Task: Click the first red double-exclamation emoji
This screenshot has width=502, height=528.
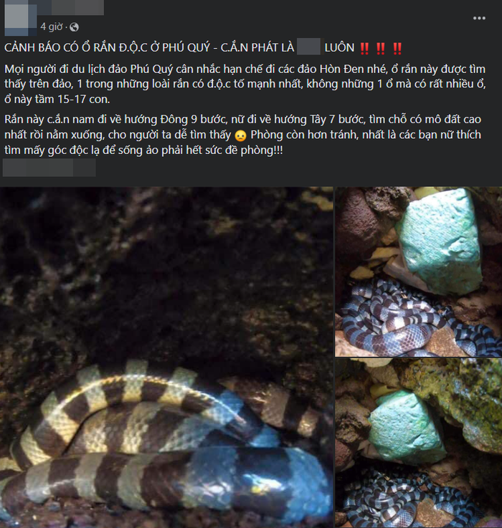Action: pyautogui.click(x=364, y=49)
